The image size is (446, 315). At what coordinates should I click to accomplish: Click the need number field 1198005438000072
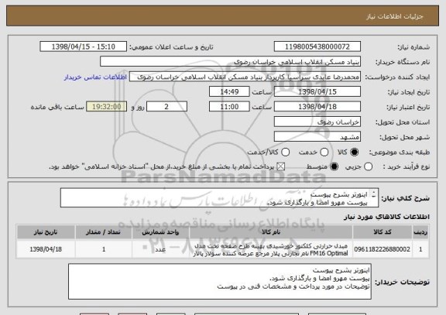(317, 46)
